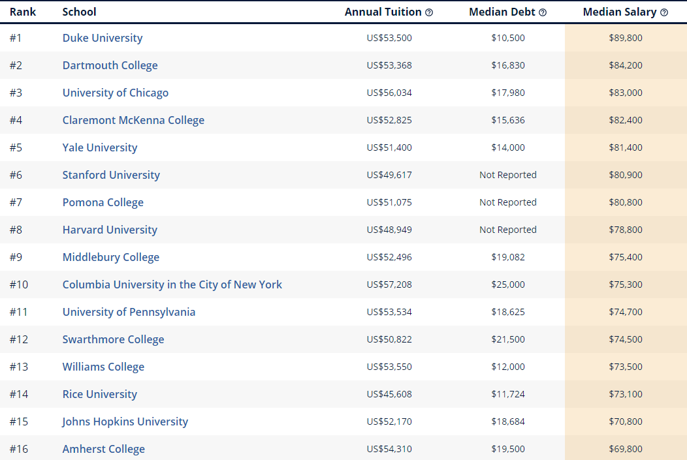Select Columbia University in the City of New York
Screen dimensions: 687x460
click(x=172, y=284)
